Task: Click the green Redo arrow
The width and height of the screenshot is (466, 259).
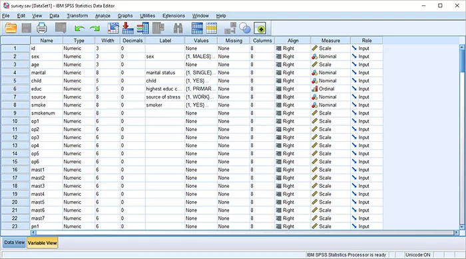Action: pyautogui.click(x=95, y=28)
